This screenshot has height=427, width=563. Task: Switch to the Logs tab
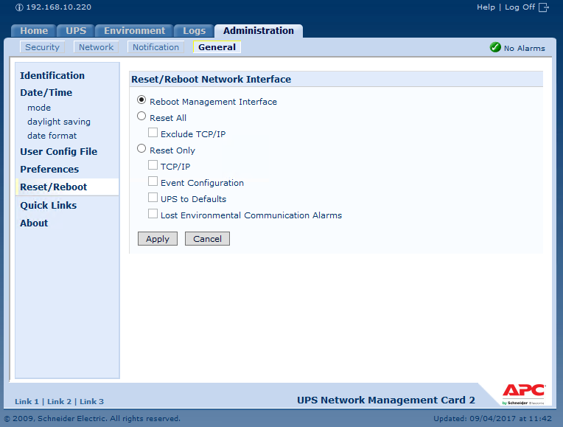point(194,31)
